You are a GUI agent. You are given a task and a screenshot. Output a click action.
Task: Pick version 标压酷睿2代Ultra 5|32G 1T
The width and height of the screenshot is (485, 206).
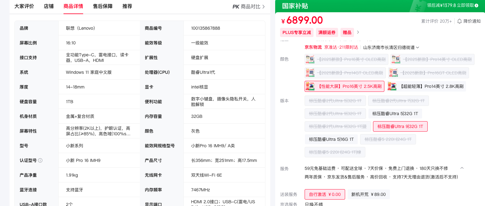[x=335, y=101]
